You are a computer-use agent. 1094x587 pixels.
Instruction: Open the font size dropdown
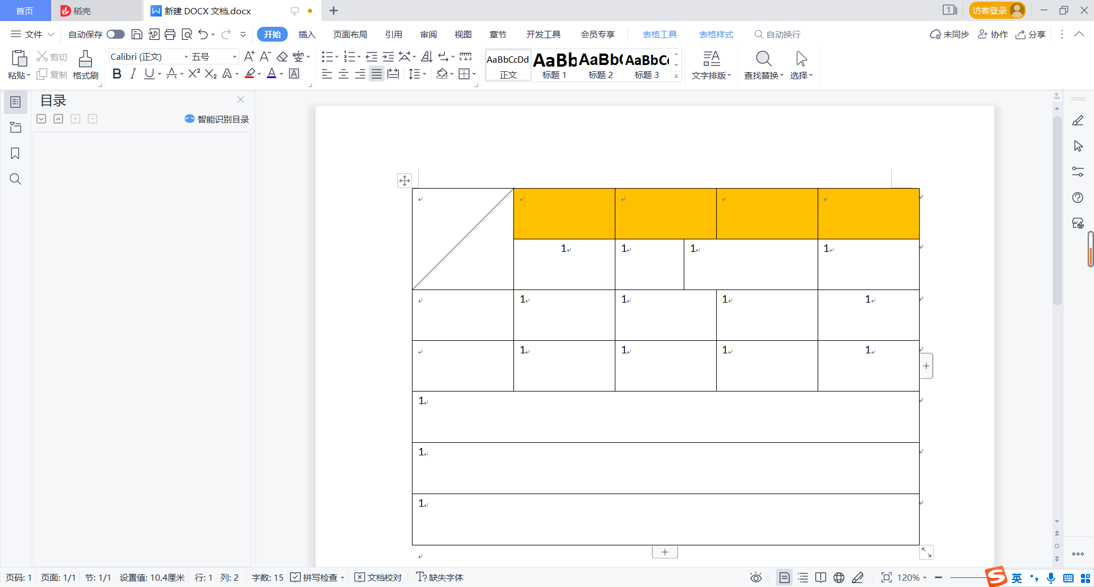coord(234,56)
